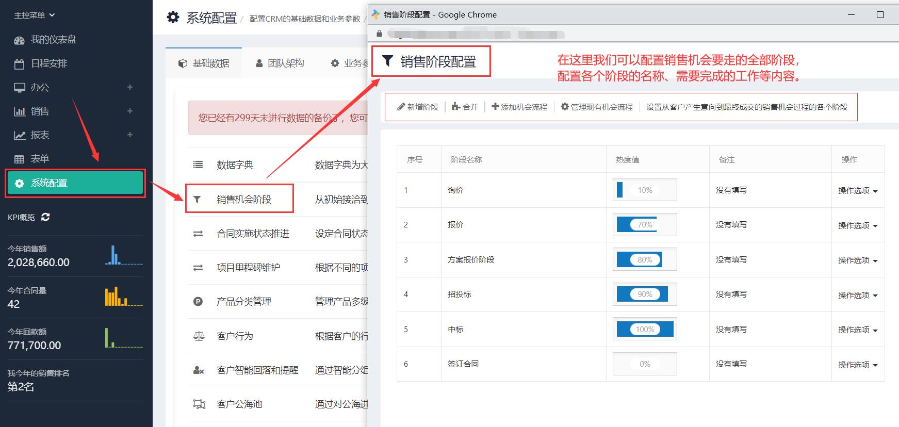This screenshot has width=899, height=427.
Task: Open the 主控菜单 dropdown
Action: pos(34,15)
